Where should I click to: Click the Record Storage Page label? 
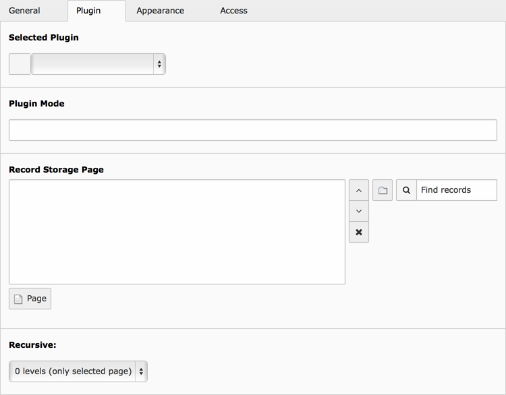[x=56, y=170]
